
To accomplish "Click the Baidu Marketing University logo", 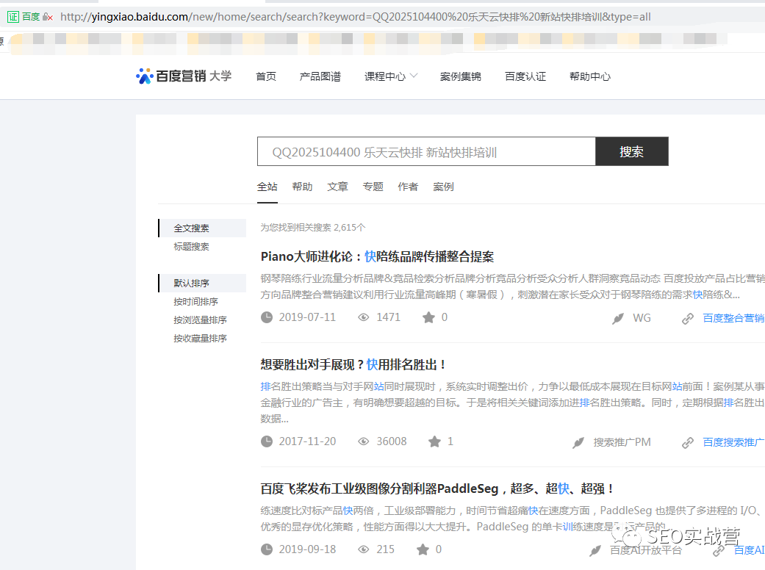I will tap(184, 76).
